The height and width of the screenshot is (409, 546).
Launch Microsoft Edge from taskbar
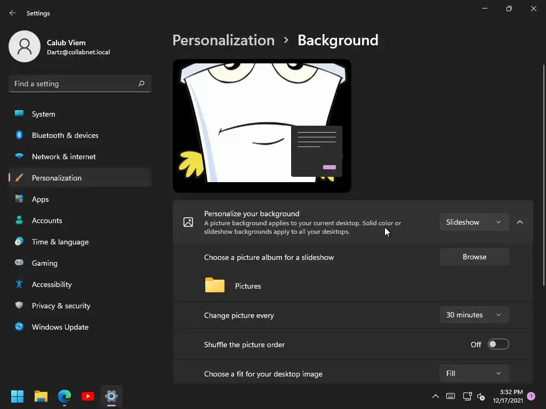pos(65,396)
